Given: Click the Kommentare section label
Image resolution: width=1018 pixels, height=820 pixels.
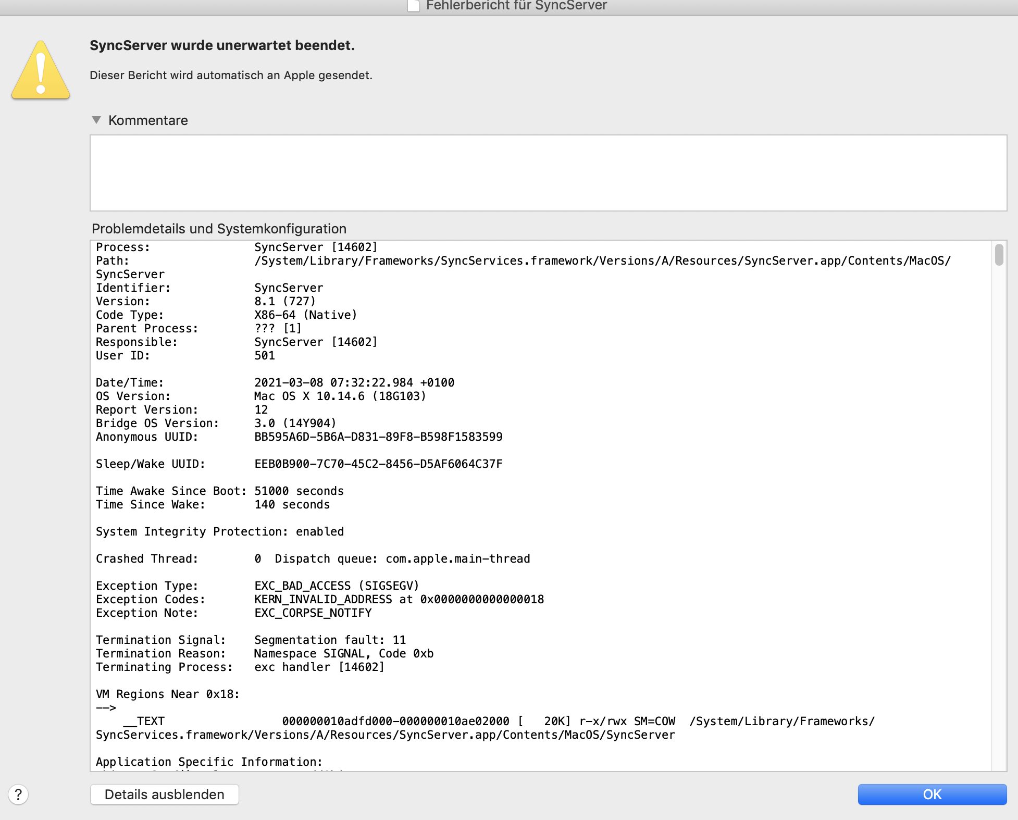Looking at the screenshot, I should point(148,120).
